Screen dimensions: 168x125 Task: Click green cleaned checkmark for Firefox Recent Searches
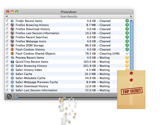pos(127,37)
